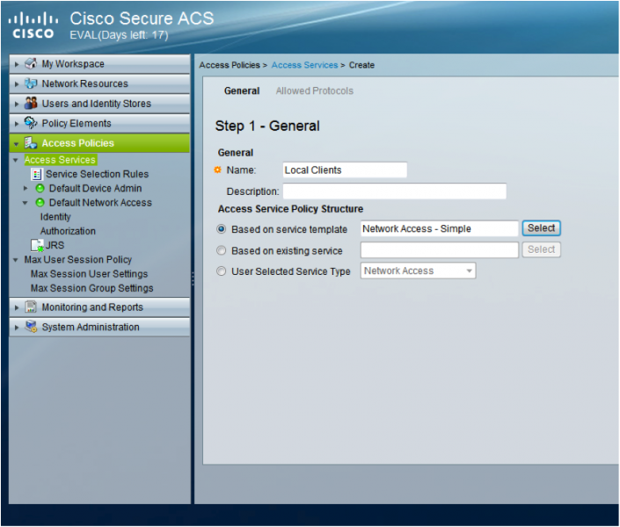Expand the My Workspace section arrow
The image size is (620, 527).
click(16, 64)
